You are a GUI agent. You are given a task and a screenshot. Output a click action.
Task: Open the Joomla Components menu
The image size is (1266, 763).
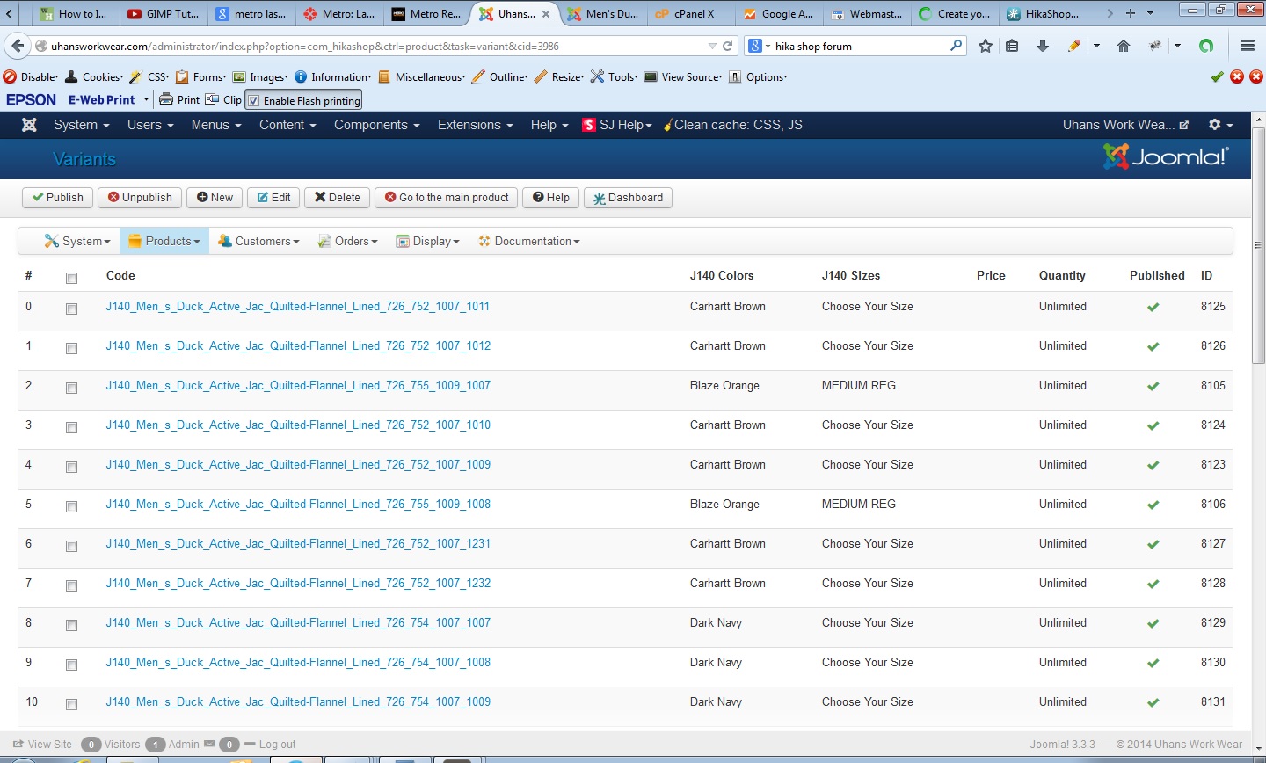376,125
